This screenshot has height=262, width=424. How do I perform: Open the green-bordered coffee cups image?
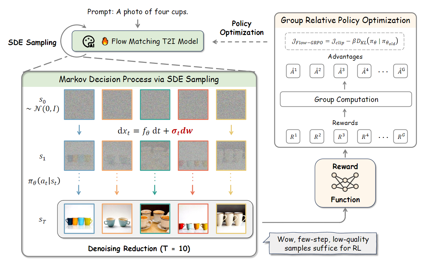tap(155, 219)
